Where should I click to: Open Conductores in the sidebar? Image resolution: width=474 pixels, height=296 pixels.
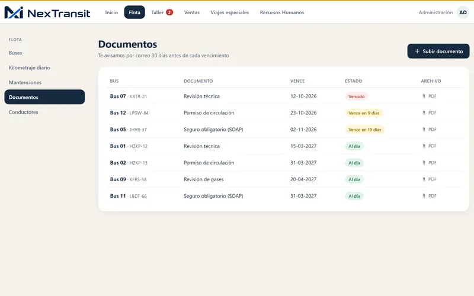pos(23,112)
